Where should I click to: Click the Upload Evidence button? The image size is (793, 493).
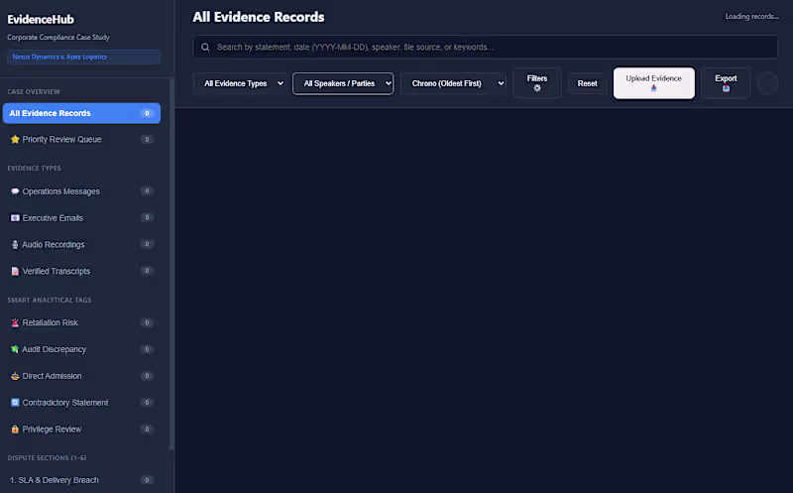coord(654,83)
